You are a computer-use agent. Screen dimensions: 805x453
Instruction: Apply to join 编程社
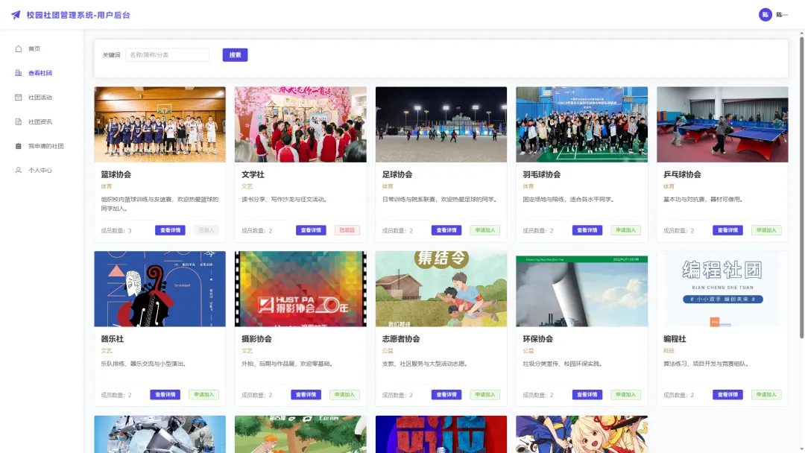coord(766,395)
